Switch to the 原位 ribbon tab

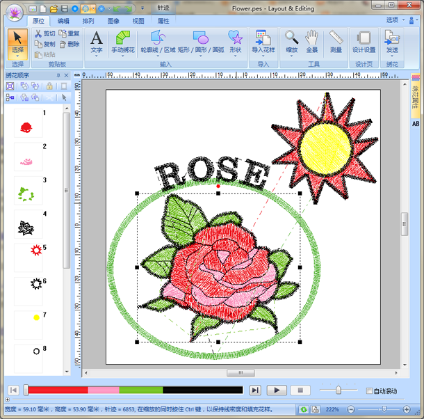pyautogui.click(x=38, y=21)
